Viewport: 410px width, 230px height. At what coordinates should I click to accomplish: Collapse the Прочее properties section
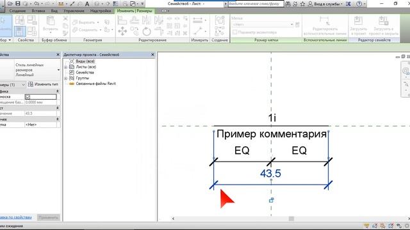(x=58, y=119)
